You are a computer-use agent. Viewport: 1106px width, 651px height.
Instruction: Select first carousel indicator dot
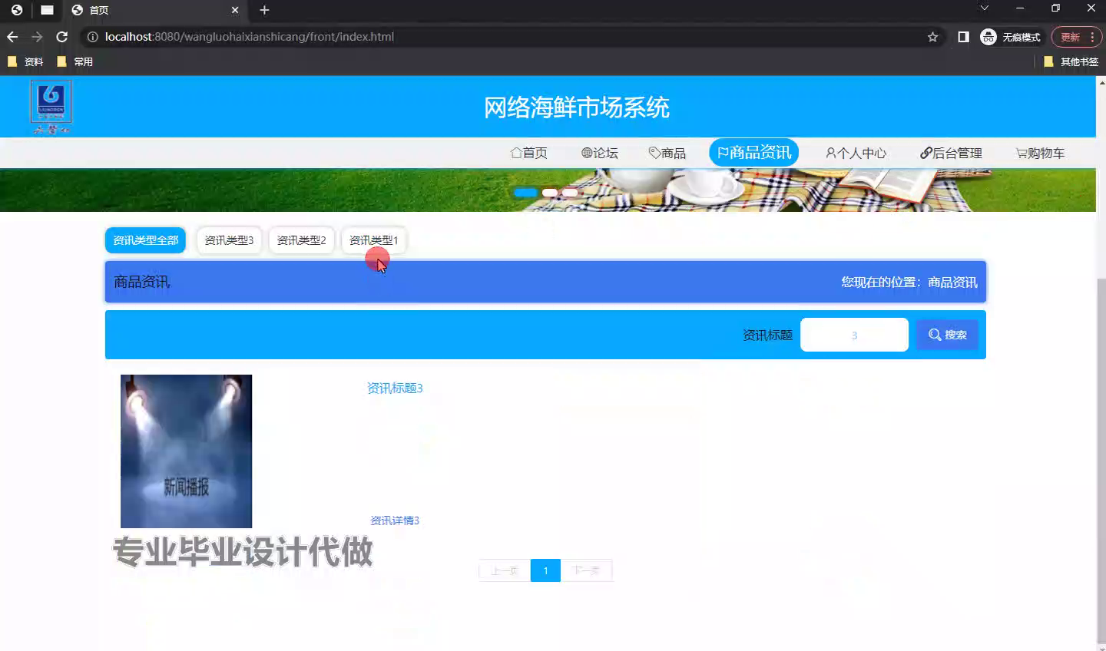[x=525, y=193]
